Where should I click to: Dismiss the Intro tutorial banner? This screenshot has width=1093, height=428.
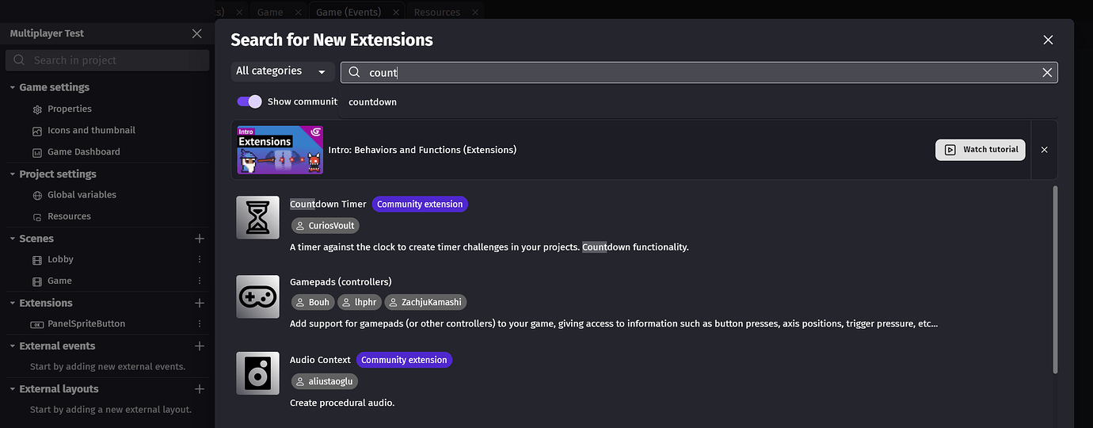coord(1044,150)
